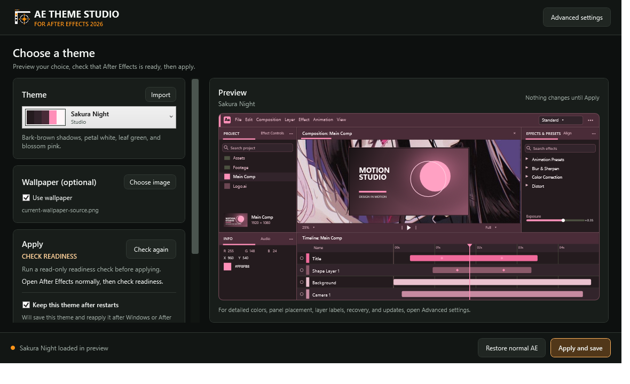Toggle visibility of the Camera 1 layer
630x384 pixels.
[x=302, y=294]
